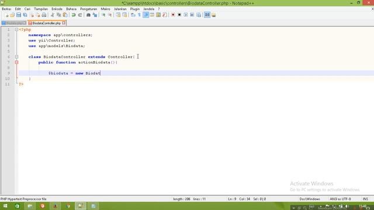Click the Copy toolbar icon
This screenshot has height=210, width=374.
(x=58, y=15)
